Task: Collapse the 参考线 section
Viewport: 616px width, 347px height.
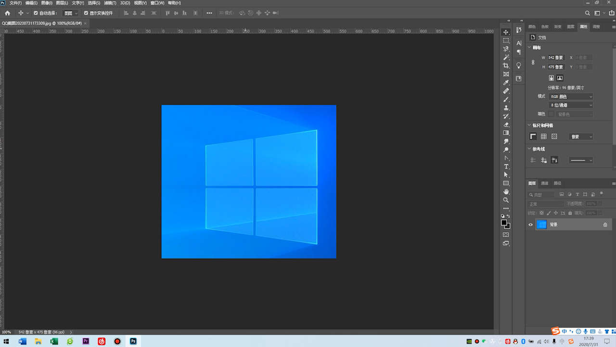Action: 529,149
